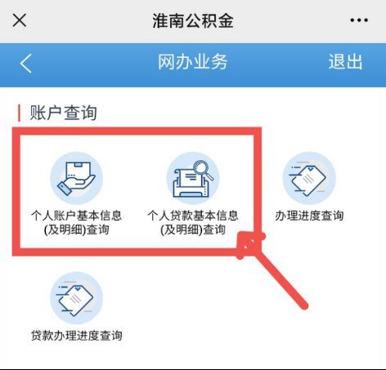Tap (及明细)查询 line under 个人贷款基本信息
Image resolution: width=386 pixels, height=370 pixels.
pyautogui.click(x=193, y=230)
